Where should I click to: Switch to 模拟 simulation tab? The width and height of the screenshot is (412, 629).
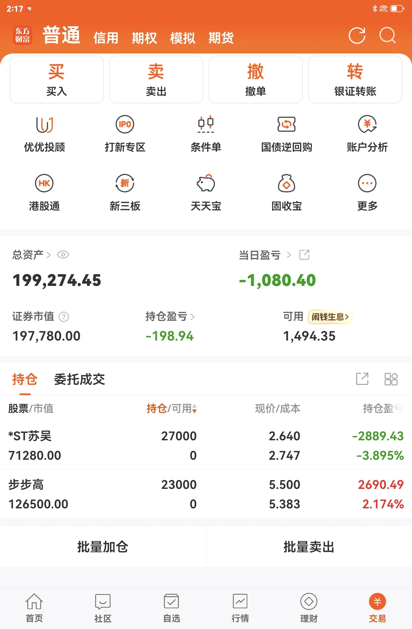[x=183, y=38]
